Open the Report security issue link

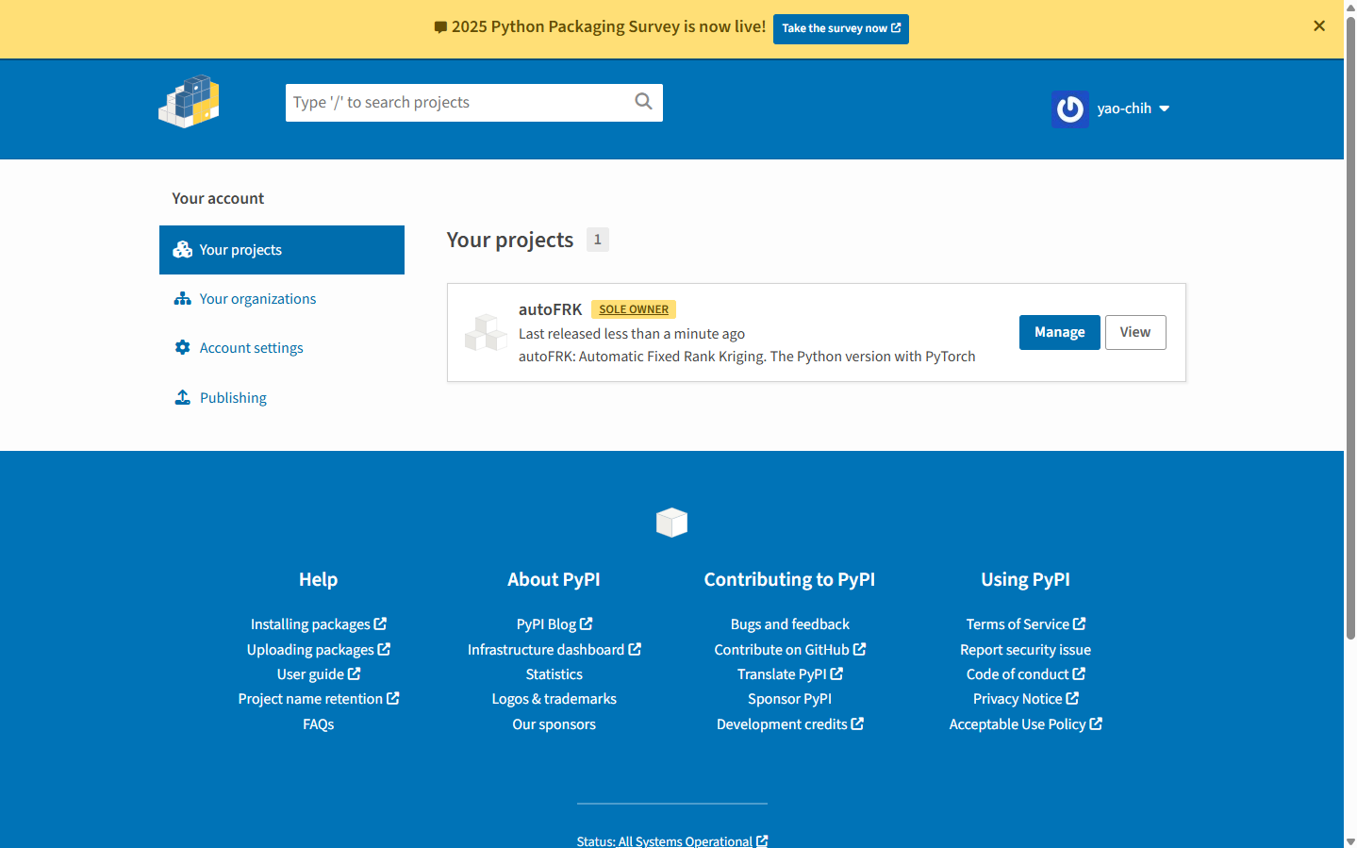pyautogui.click(x=1026, y=650)
